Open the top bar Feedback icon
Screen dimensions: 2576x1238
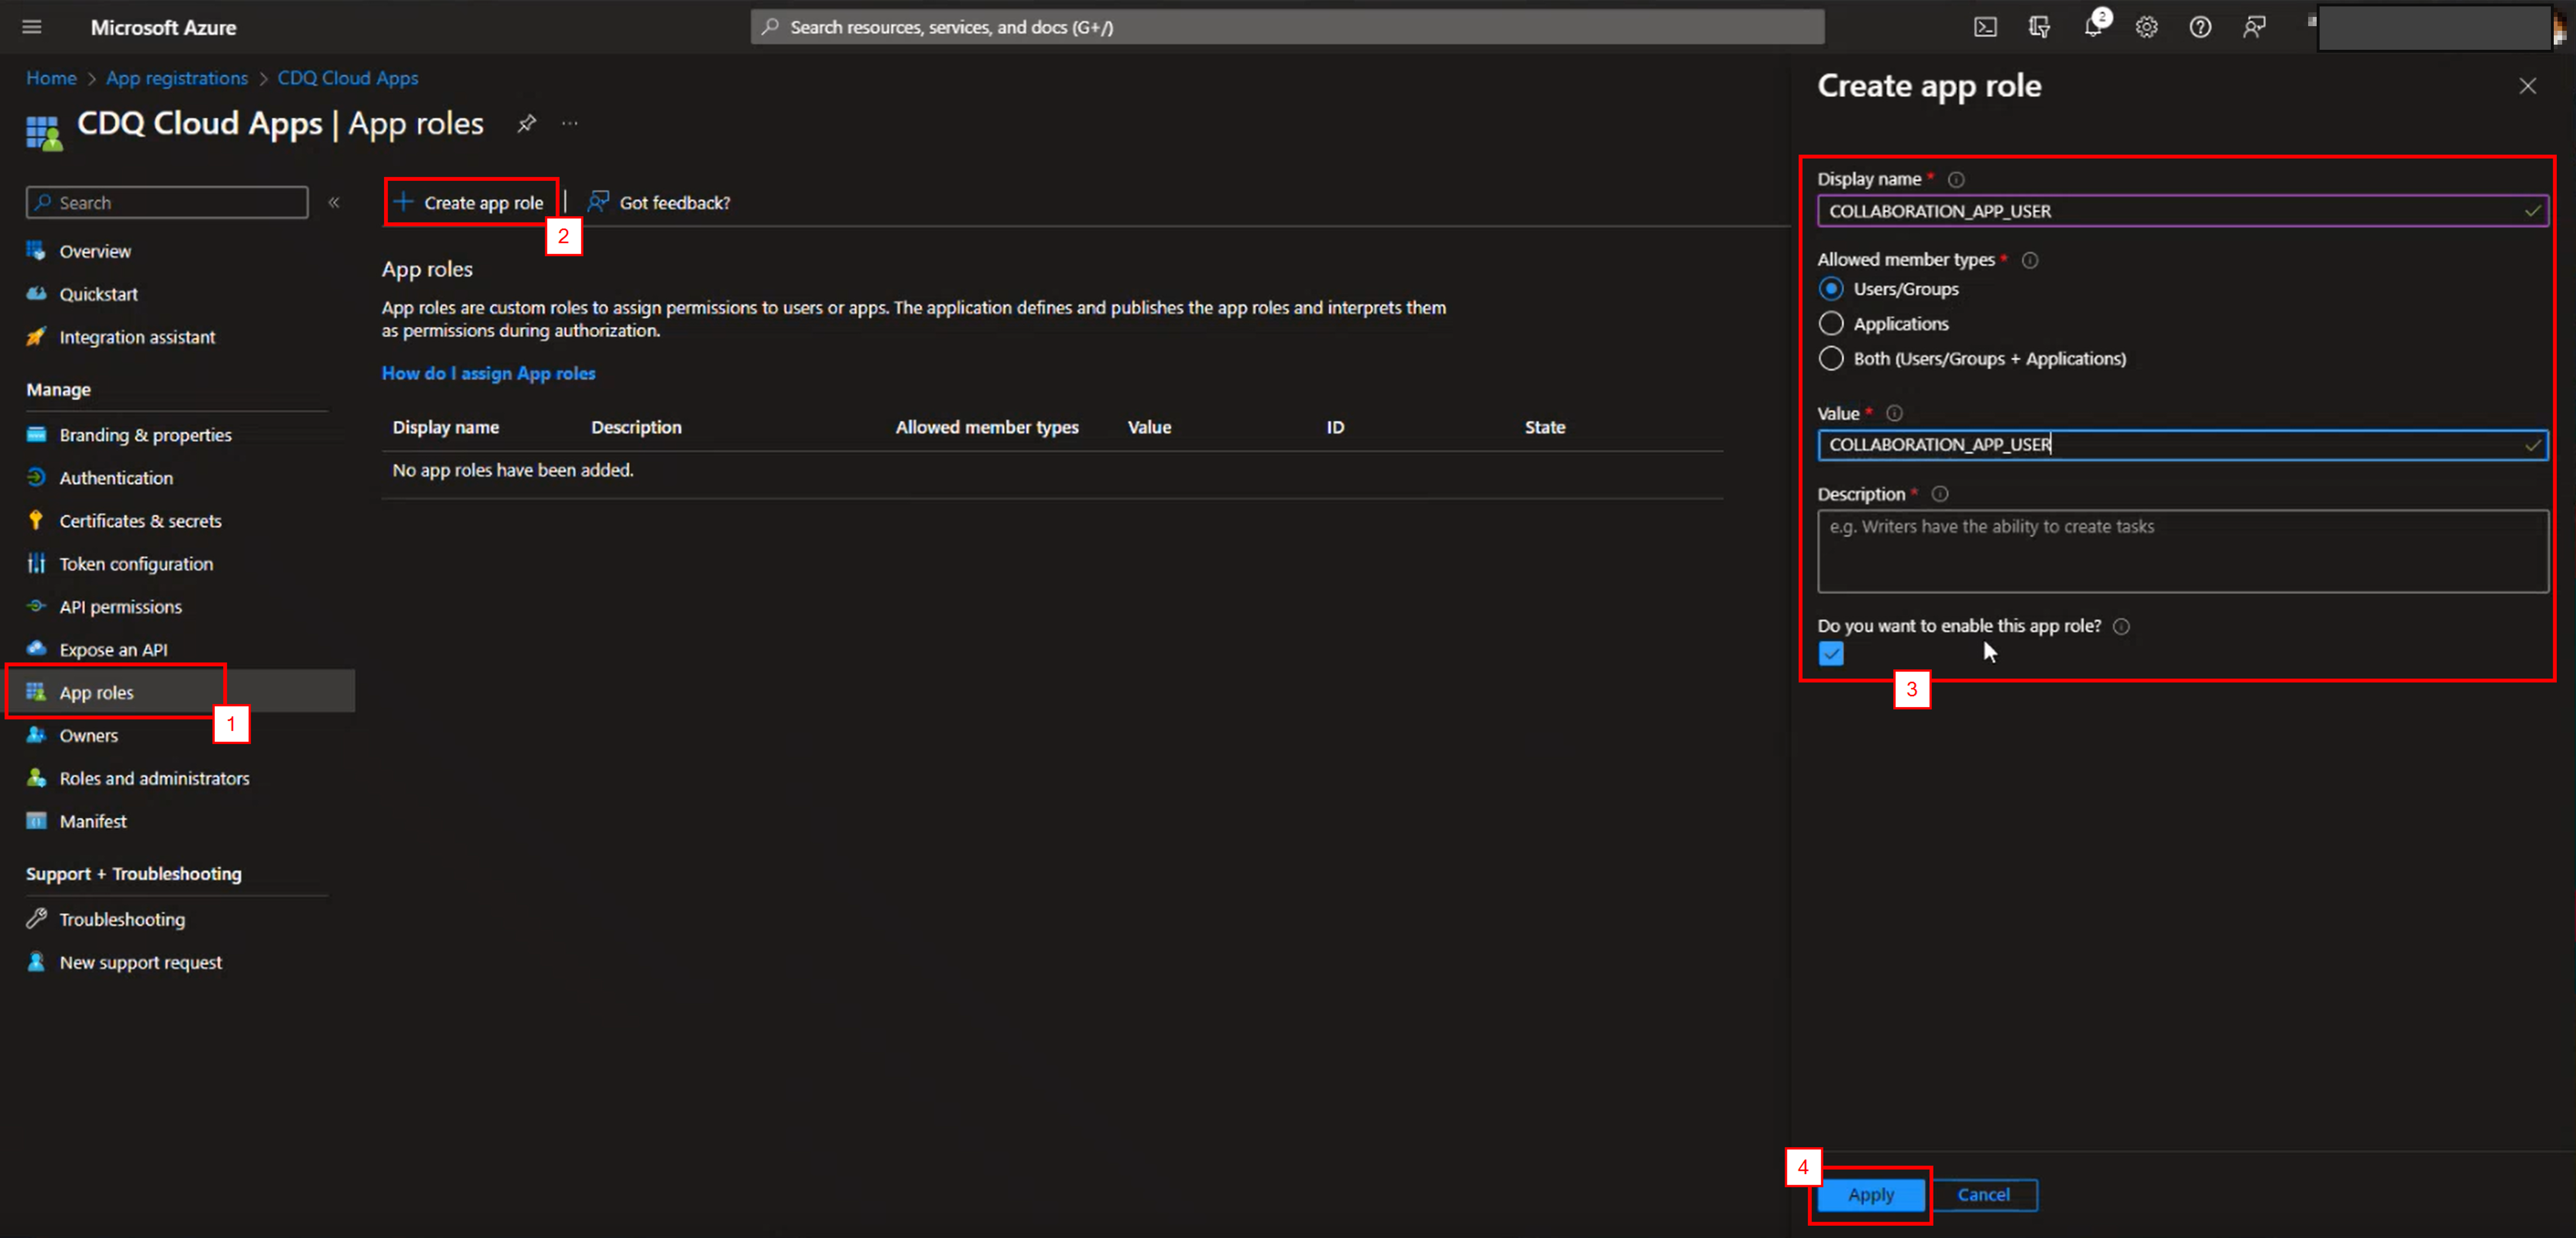2254,27
